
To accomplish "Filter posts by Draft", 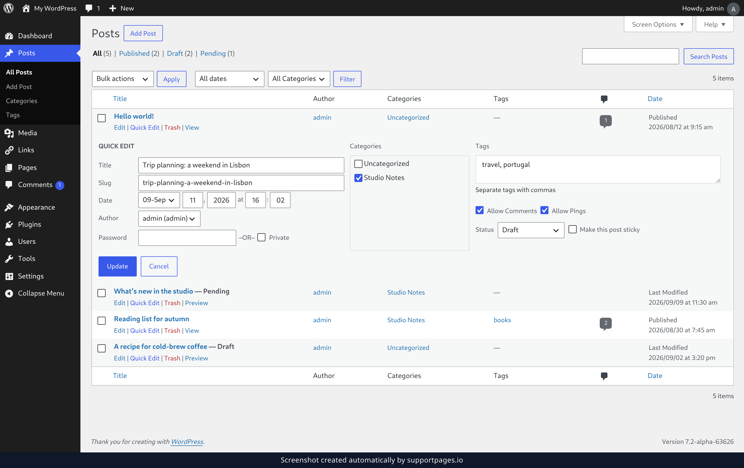I will 175,54.
